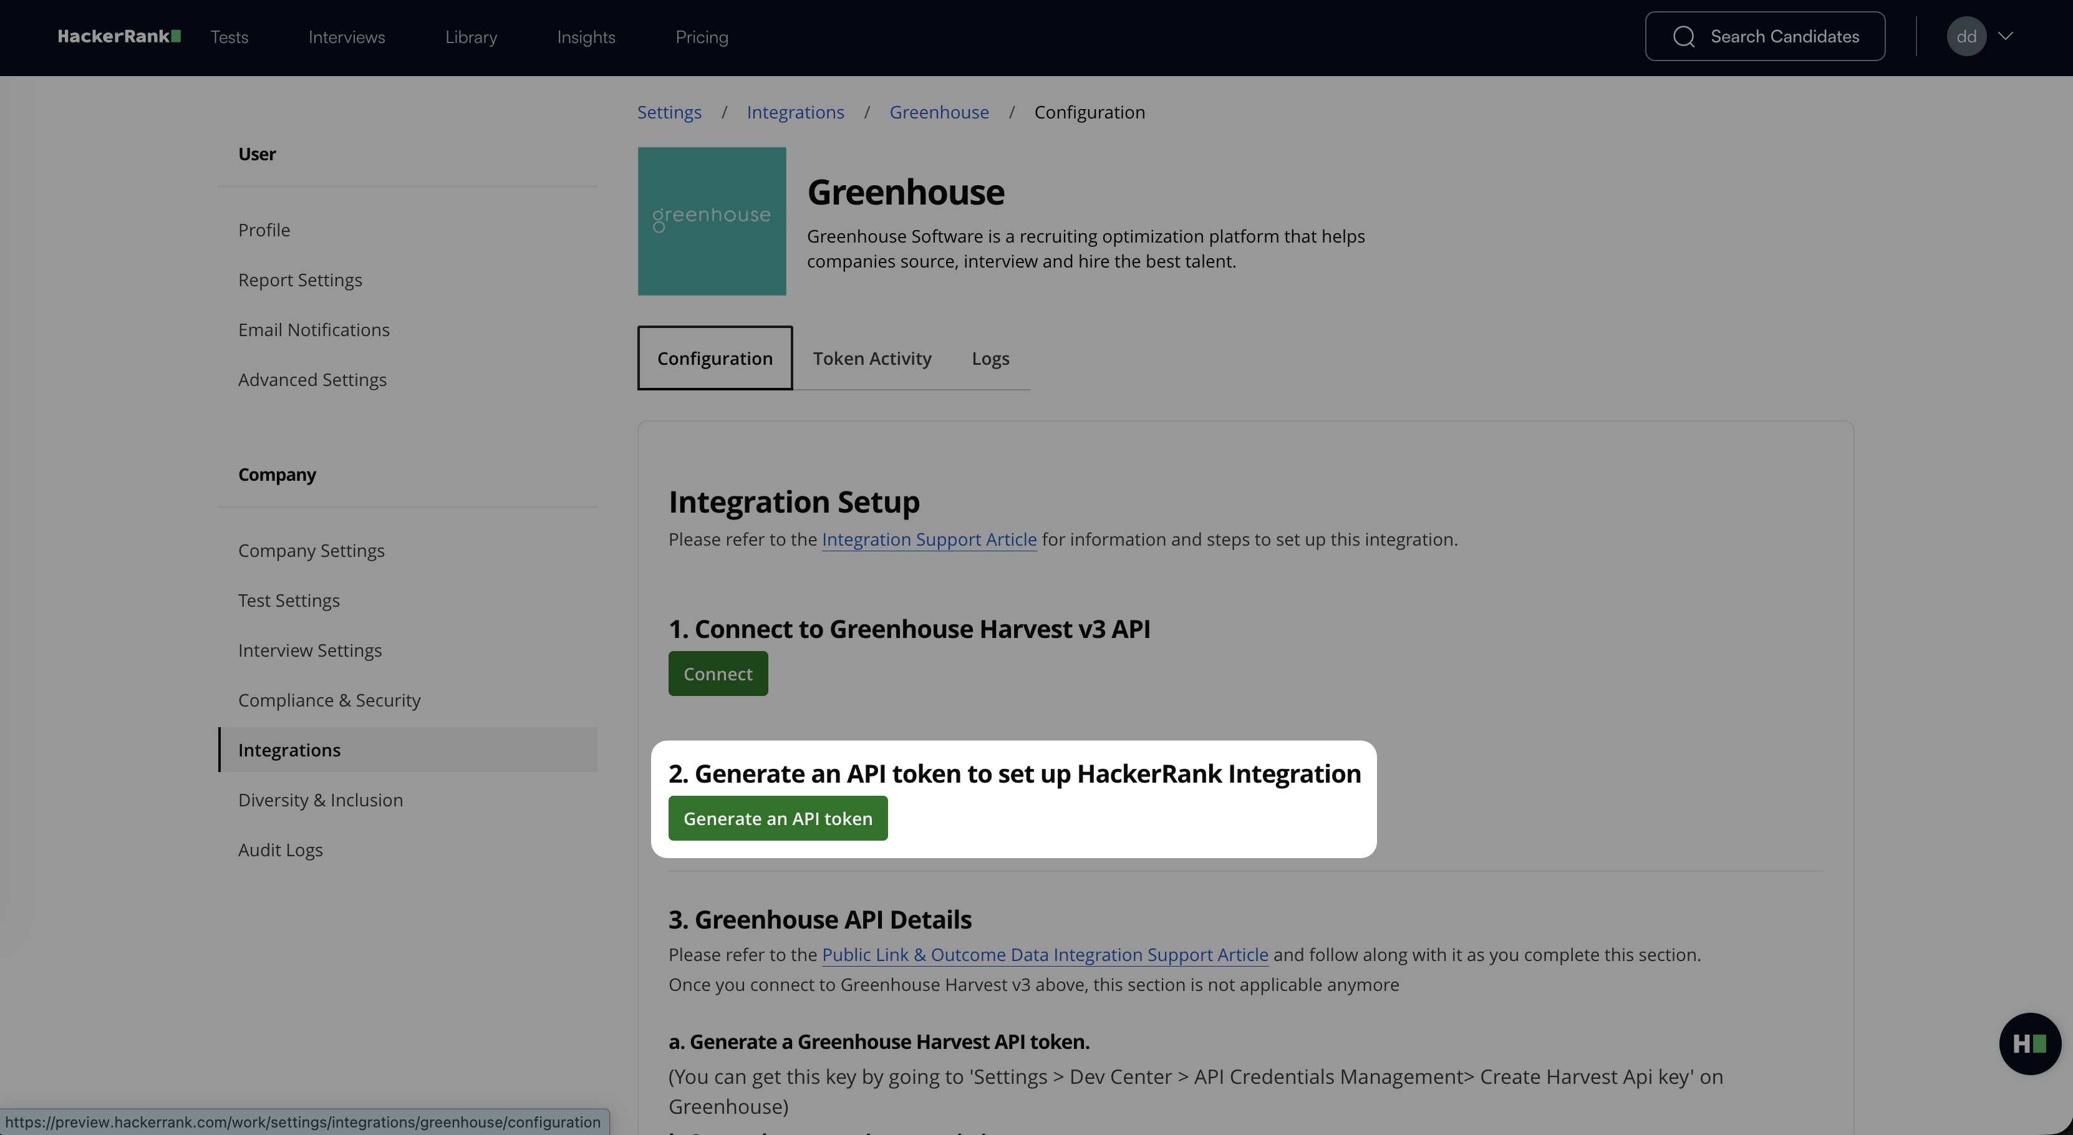
Task: Go to Greenhouse breadcrumb link
Action: [939, 112]
